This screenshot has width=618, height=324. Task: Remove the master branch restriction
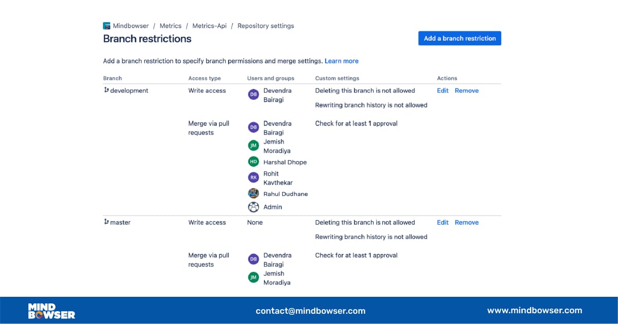(466, 223)
